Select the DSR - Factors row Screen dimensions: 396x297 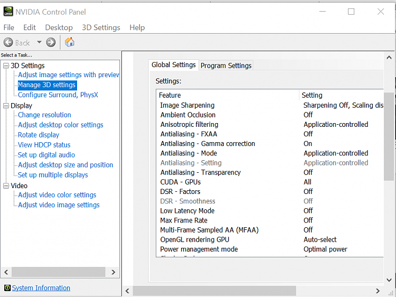pyautogui.click(x=270, y=192)
